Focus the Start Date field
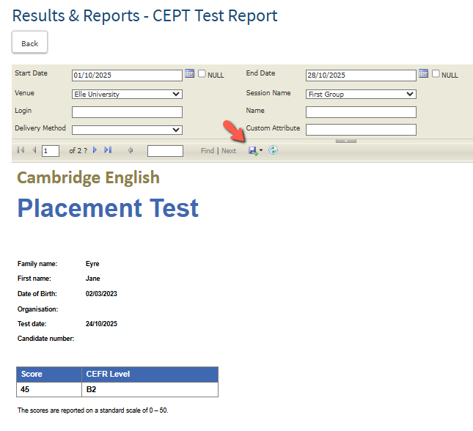 pos(127,75)
